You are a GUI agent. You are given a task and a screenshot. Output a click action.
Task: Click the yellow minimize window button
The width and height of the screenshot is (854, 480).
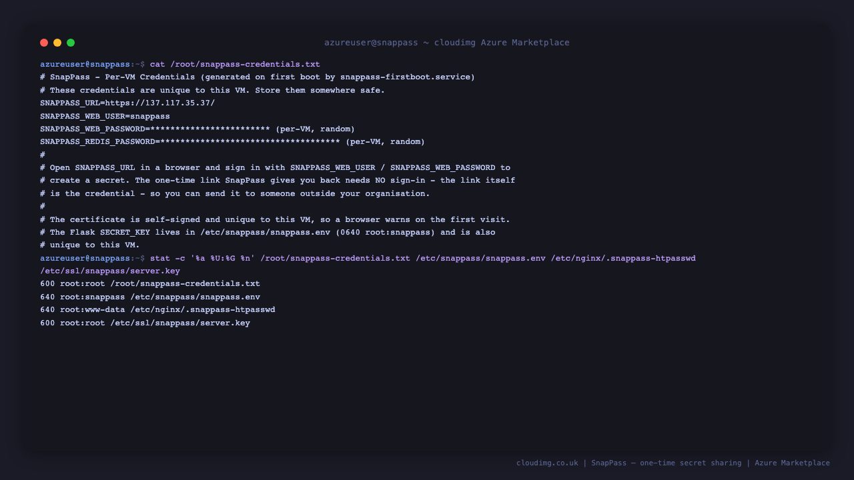tap(57, 43)
